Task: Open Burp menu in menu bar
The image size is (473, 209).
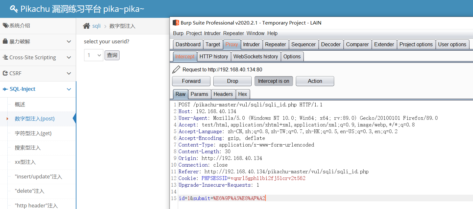Action: pyautogui.click(x=178, y=33)
